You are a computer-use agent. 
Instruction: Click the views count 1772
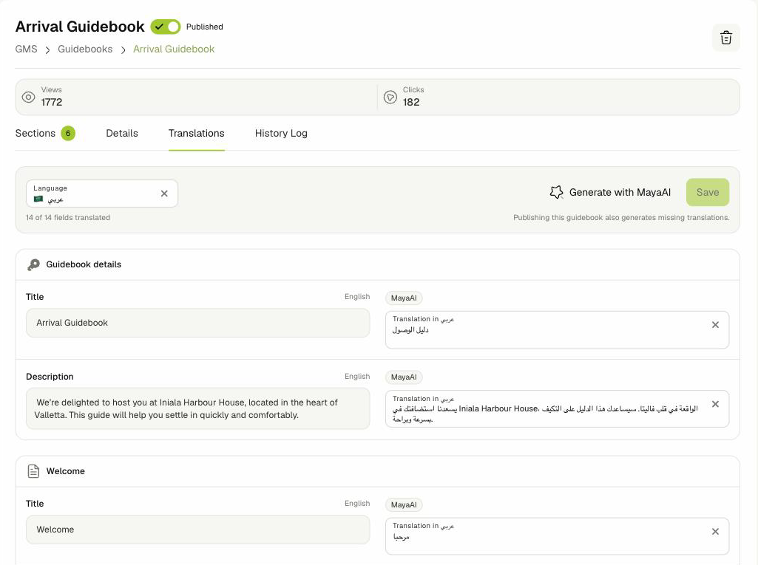coord(52,103)
